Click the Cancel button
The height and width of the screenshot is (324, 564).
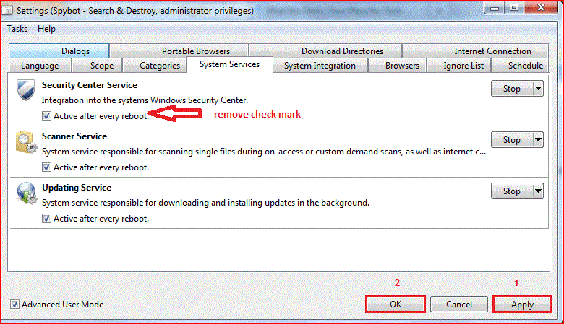click(x=459, y=305)
